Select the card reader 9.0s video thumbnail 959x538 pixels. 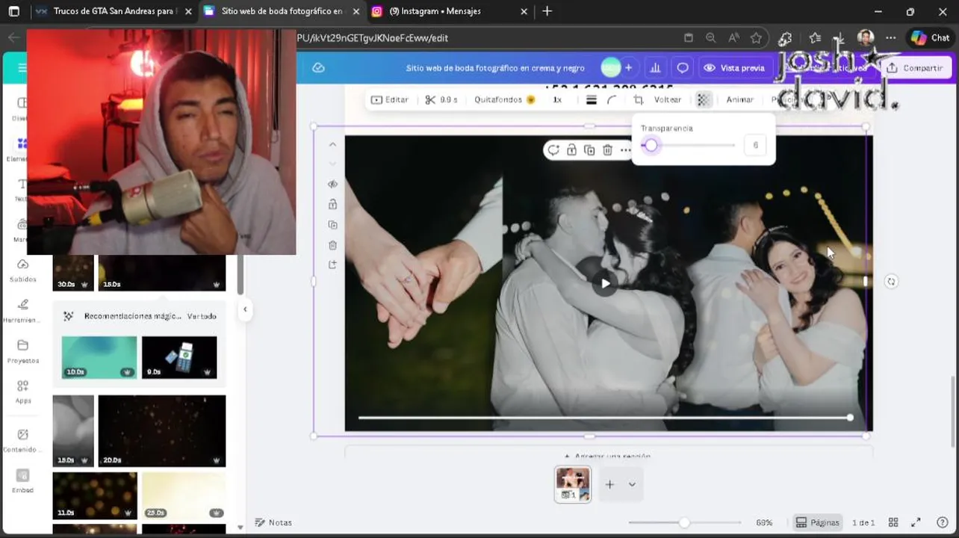click(x=179, y=357)
